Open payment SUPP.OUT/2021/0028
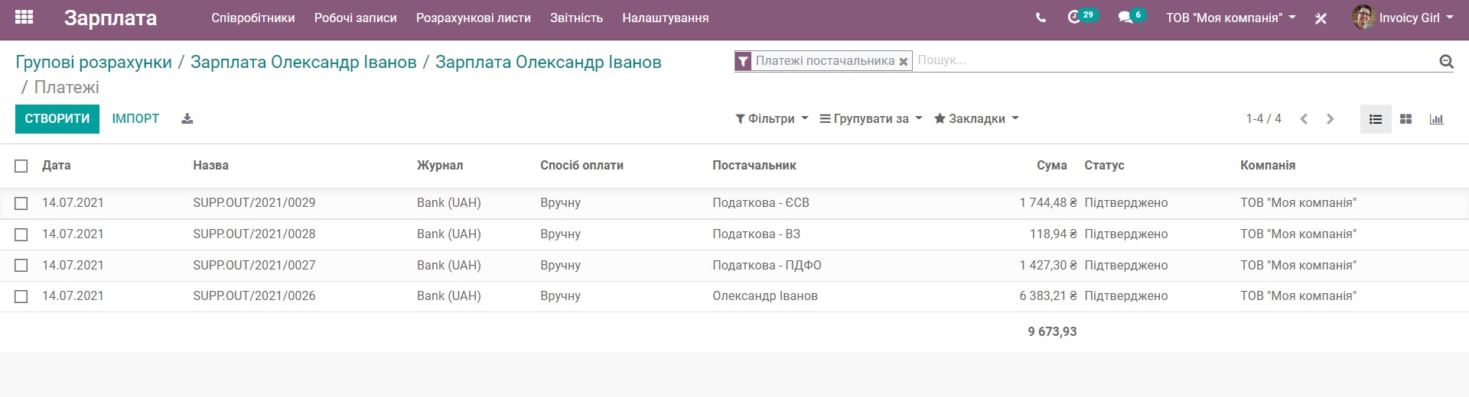1469x397 pixels. click(x=254, y=234)
